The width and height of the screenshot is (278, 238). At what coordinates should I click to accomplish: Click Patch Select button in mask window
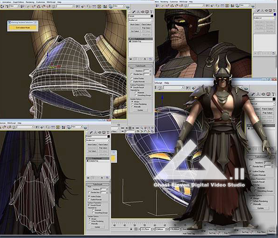pos(267,108)
